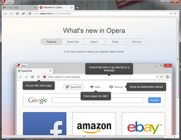Viewport: 181px width, 140px height.
Task: Go back using the back arrow
Action: pyautogui.click(x=6, y=14)
